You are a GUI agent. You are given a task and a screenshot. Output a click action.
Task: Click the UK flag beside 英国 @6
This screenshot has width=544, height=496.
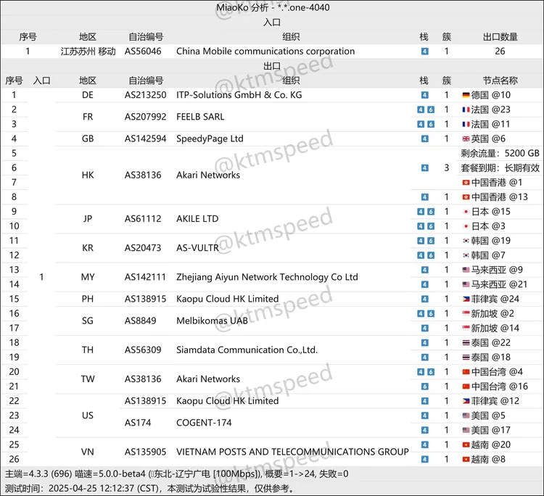point(466,139)
